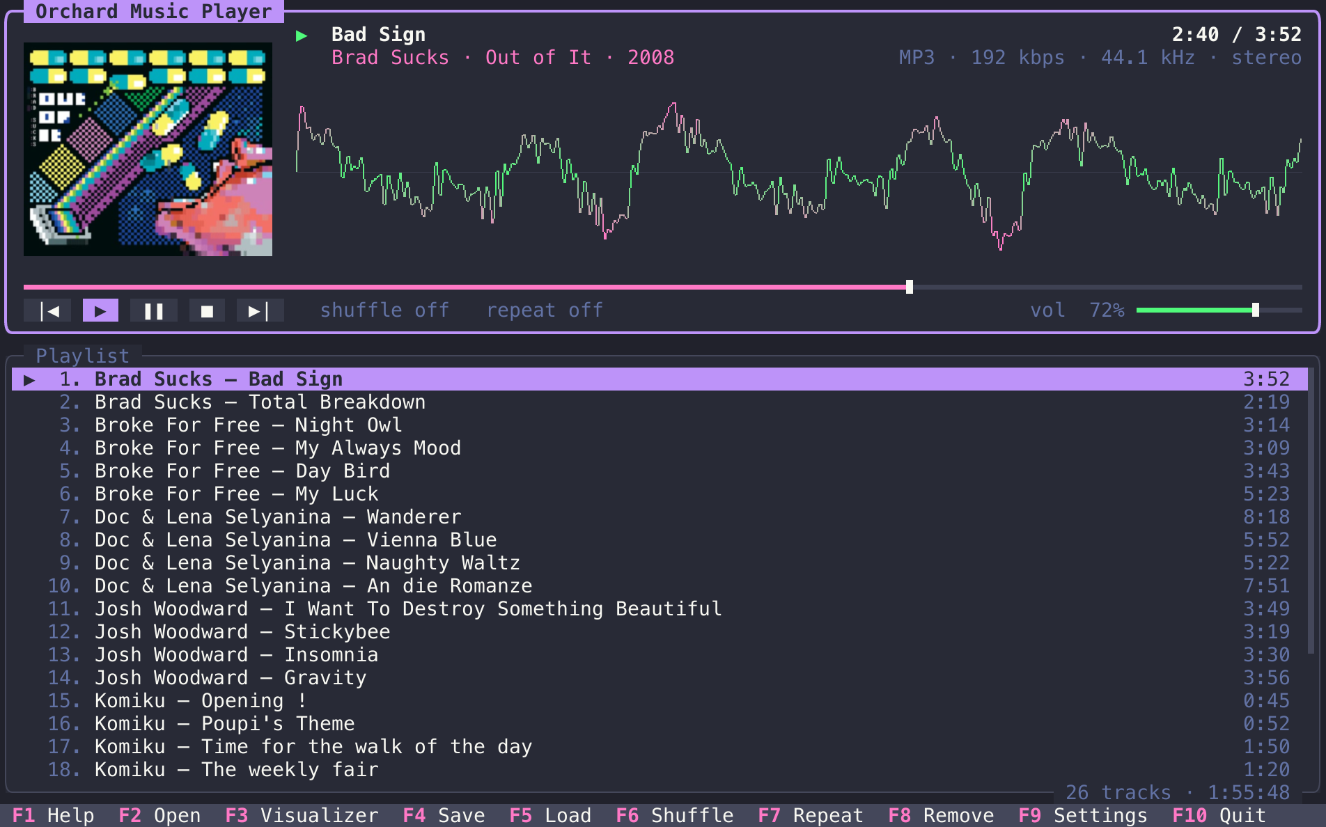Click the 0:45 duration of Opening !
1326x827 pixels.
tap(1267, 701)
